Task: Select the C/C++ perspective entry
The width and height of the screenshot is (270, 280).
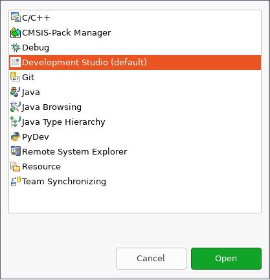Action: pos(135,17)
